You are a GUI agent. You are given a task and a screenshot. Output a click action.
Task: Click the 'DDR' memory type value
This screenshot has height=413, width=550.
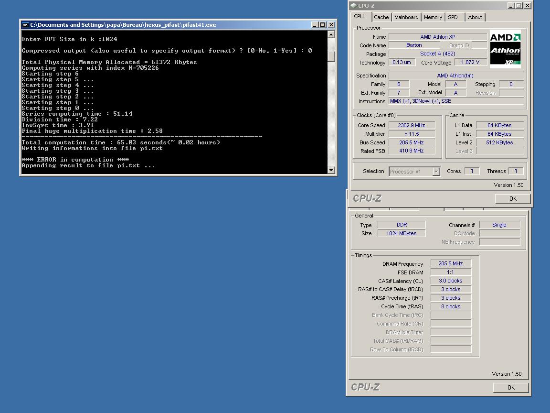402,225
